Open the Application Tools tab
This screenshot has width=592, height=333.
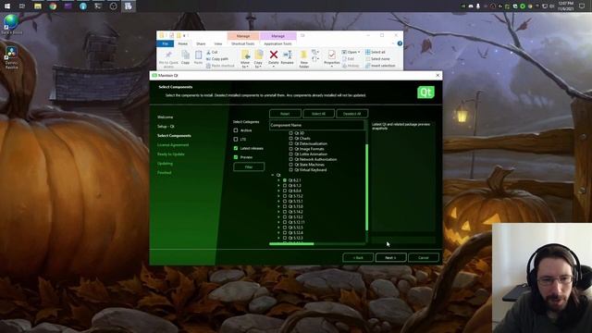click(277, 43)
